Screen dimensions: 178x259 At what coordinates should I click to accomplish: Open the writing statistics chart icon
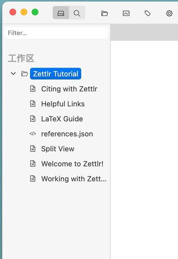tap(126, 13)
